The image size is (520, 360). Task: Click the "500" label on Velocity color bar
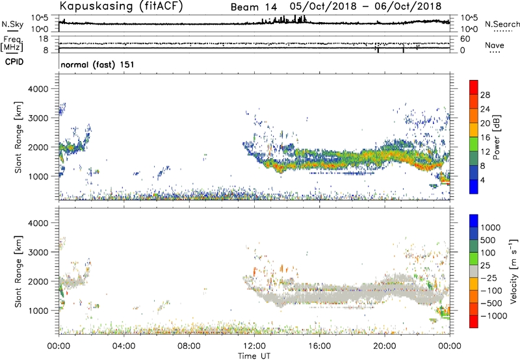487,240
